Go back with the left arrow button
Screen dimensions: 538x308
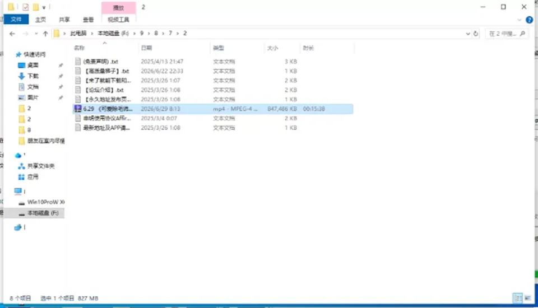tap(12, 34)
